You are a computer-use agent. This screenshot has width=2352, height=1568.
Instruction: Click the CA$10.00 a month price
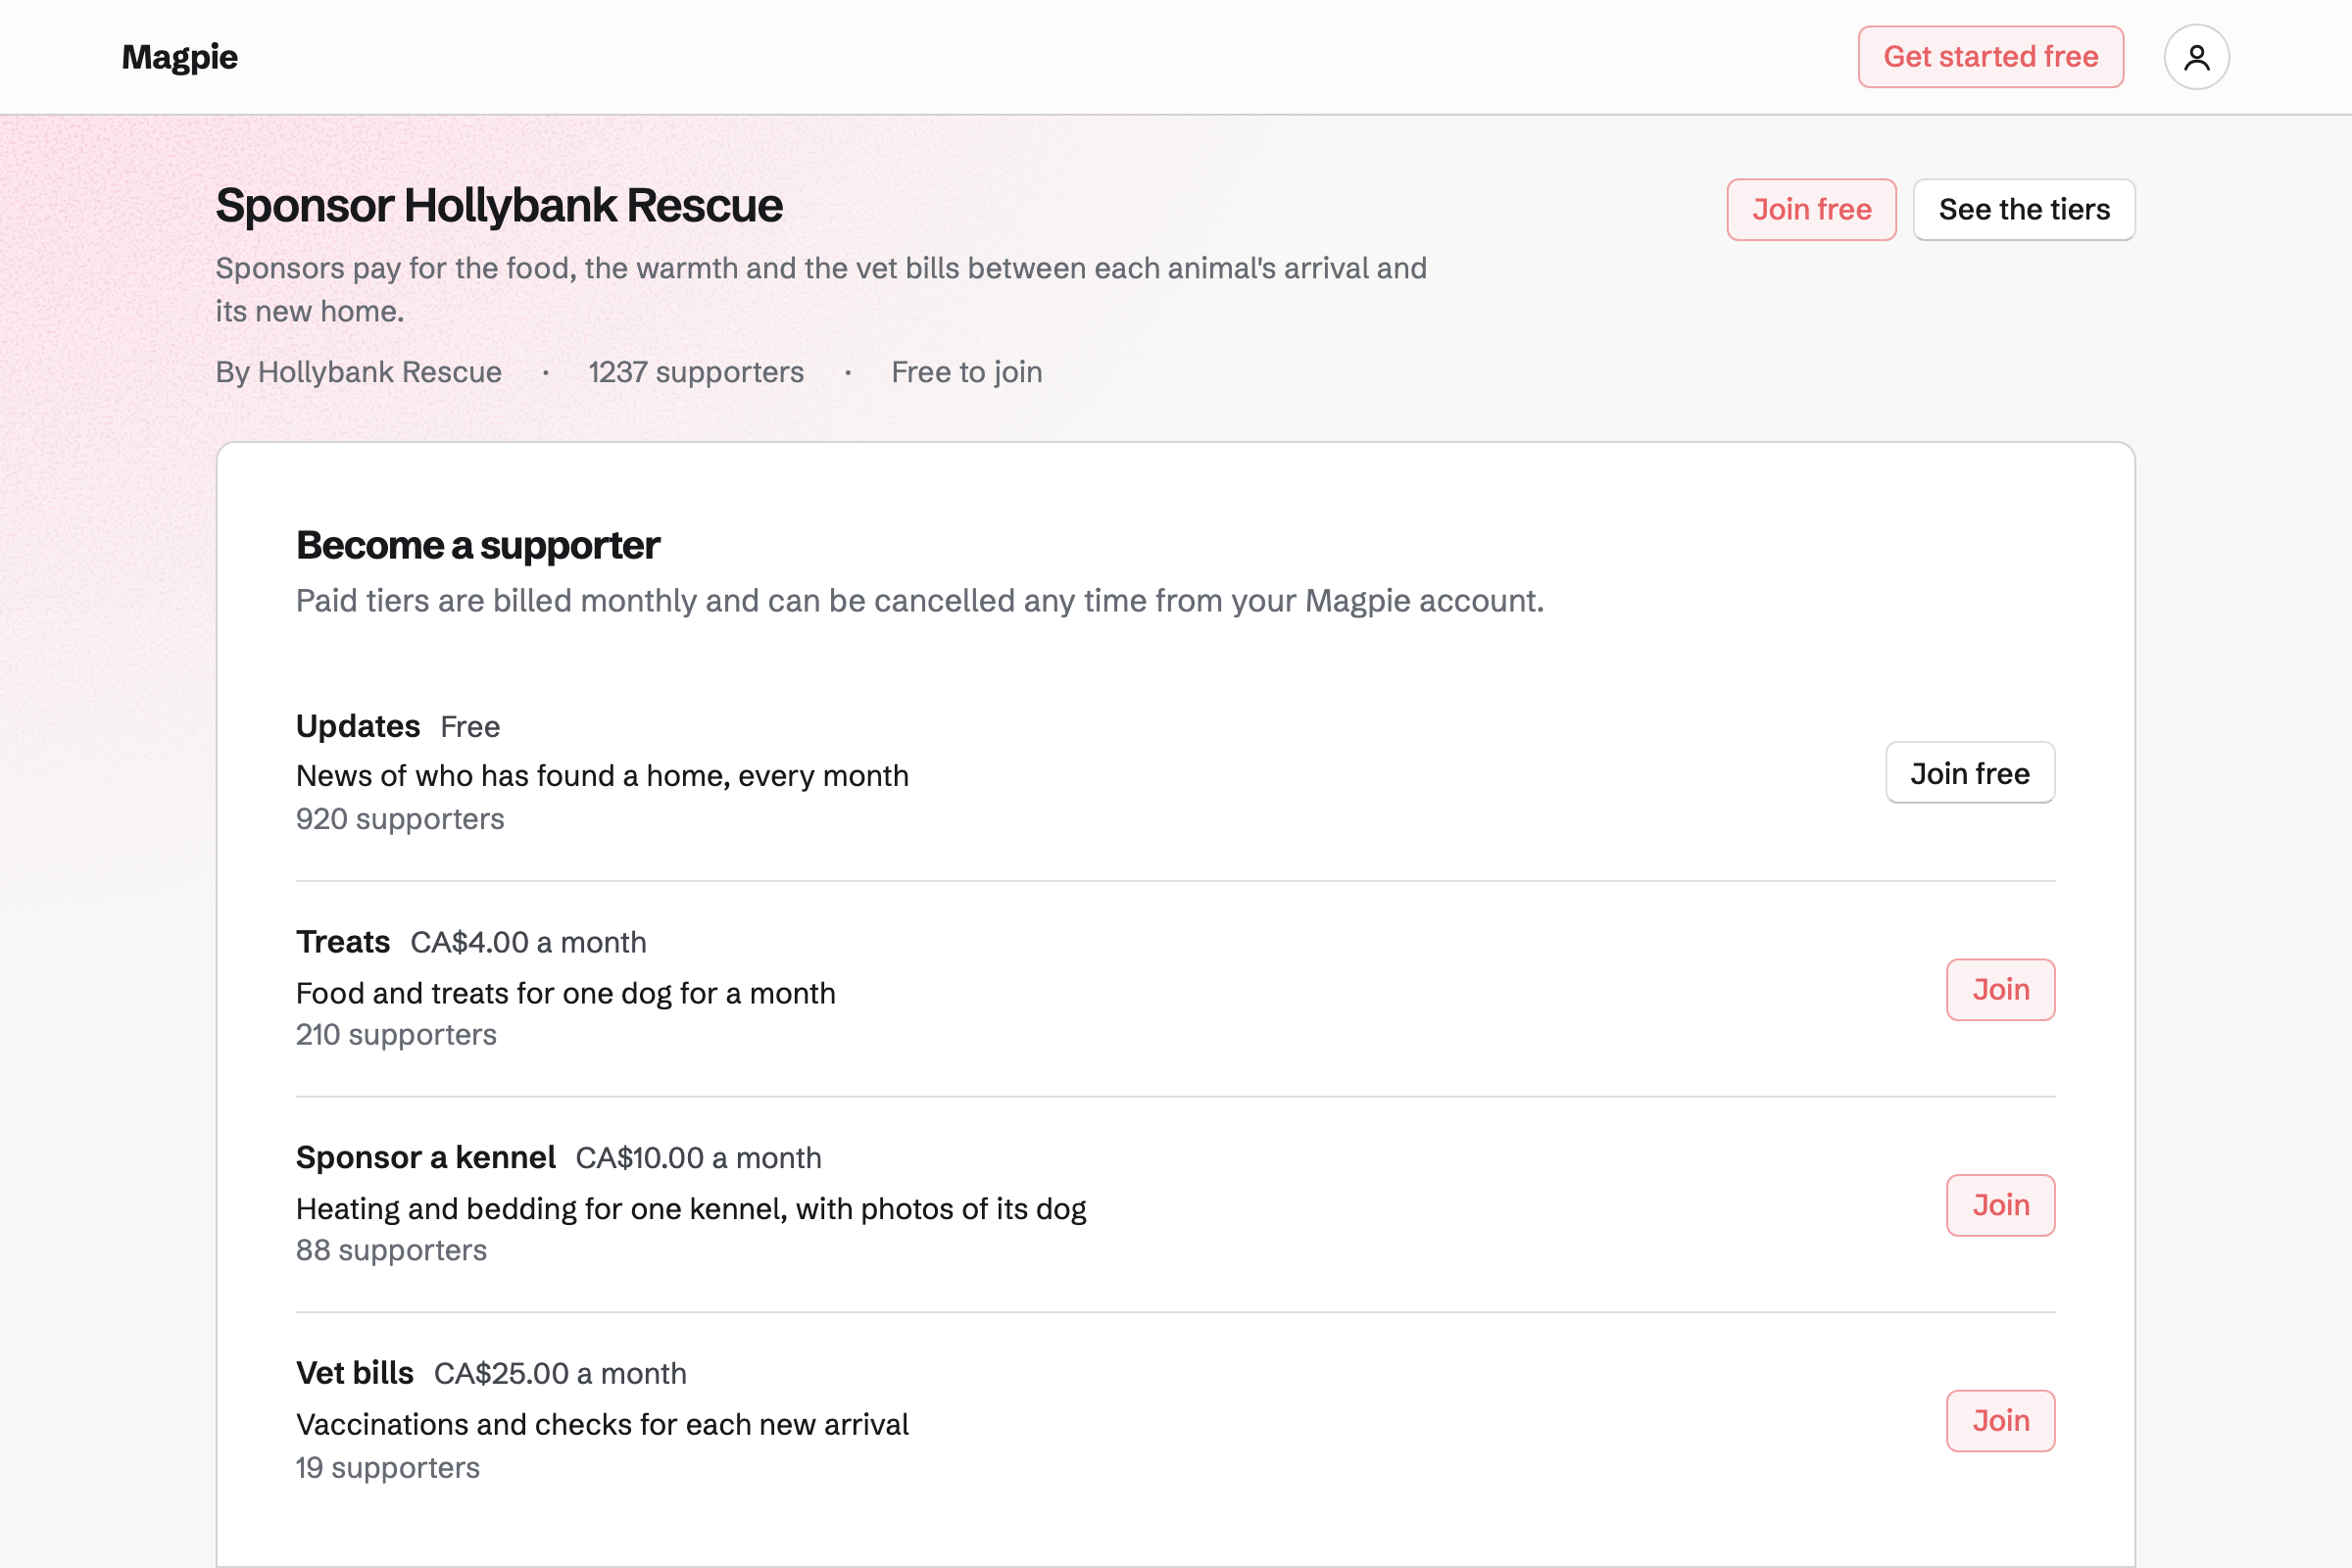tap(699, 1159)
